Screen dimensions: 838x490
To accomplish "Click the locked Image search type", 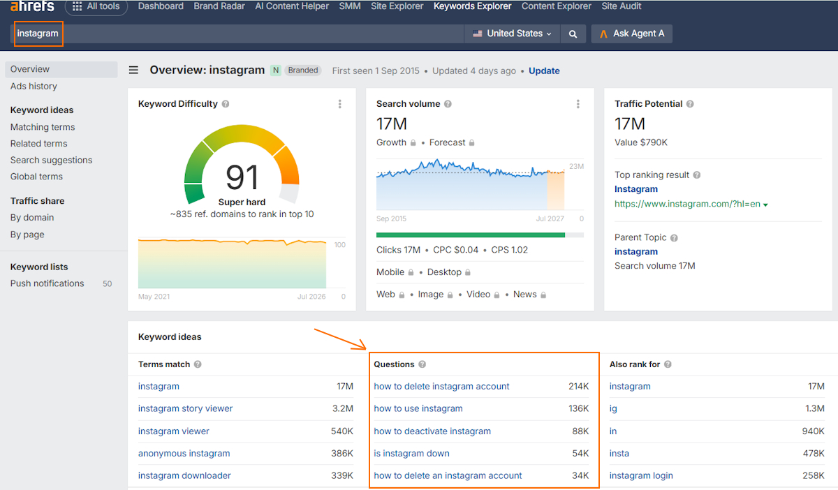I will point(436,295).
